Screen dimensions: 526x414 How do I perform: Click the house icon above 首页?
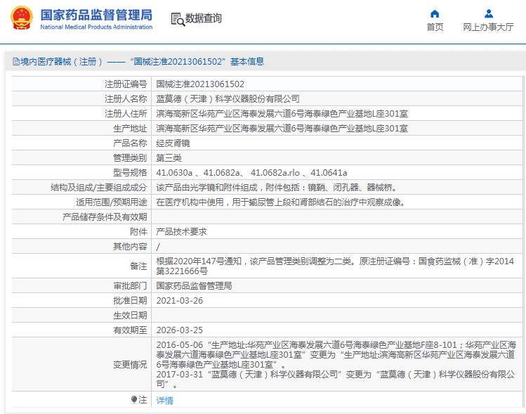tap(435, 13)
